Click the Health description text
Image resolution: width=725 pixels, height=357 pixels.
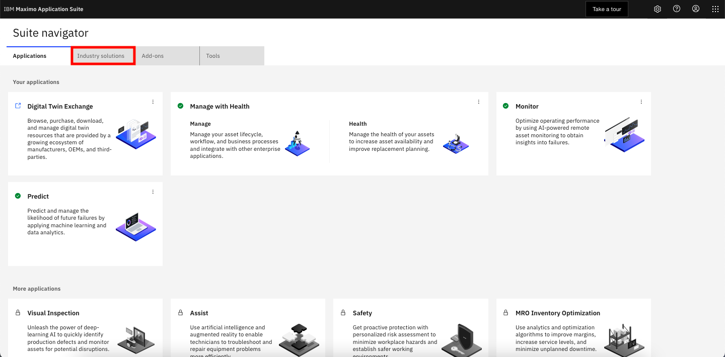[392, 142]
